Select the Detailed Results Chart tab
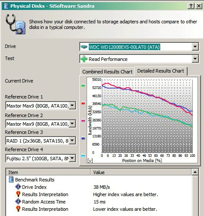Image resolution: width=204 pixels, height=216 pixels. coord(161,71)
